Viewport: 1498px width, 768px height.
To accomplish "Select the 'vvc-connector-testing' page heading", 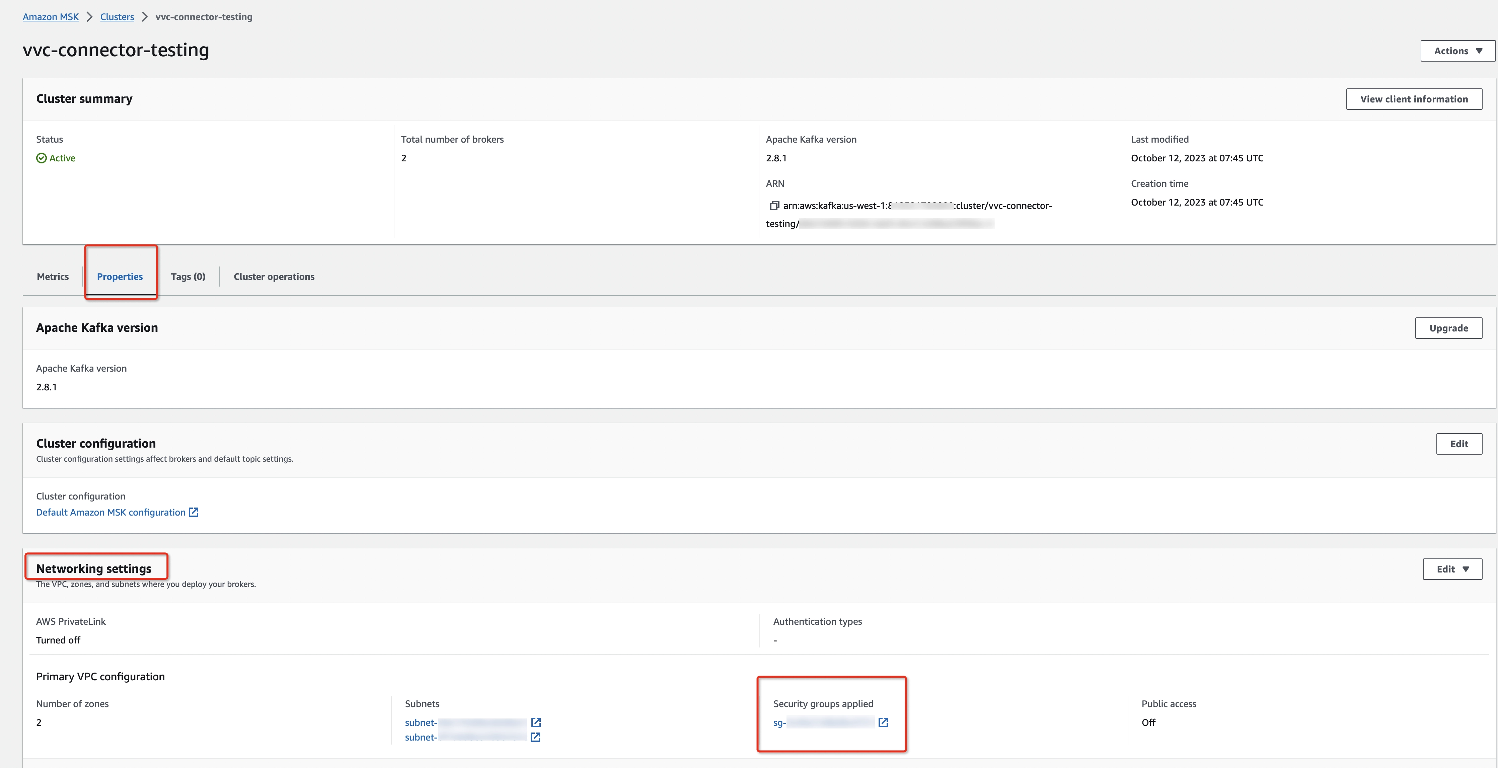I will [x=116, y=50].
